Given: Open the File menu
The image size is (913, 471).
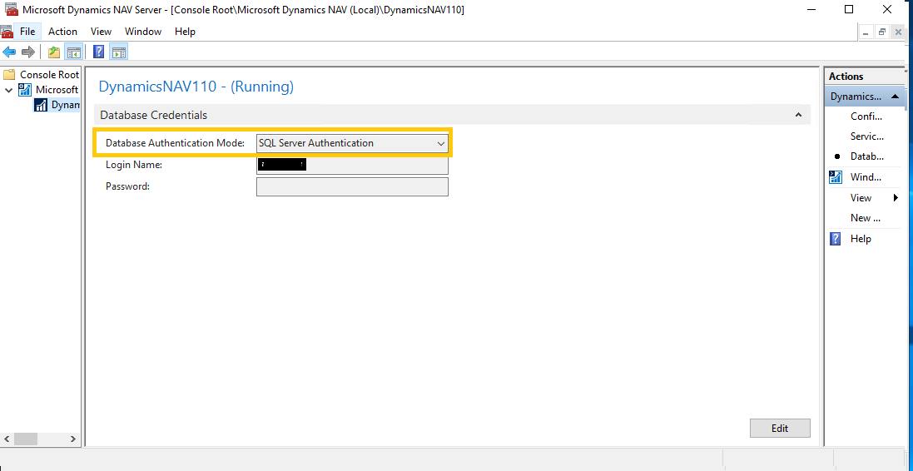Looking at the screenshot, I should [27, 32].
